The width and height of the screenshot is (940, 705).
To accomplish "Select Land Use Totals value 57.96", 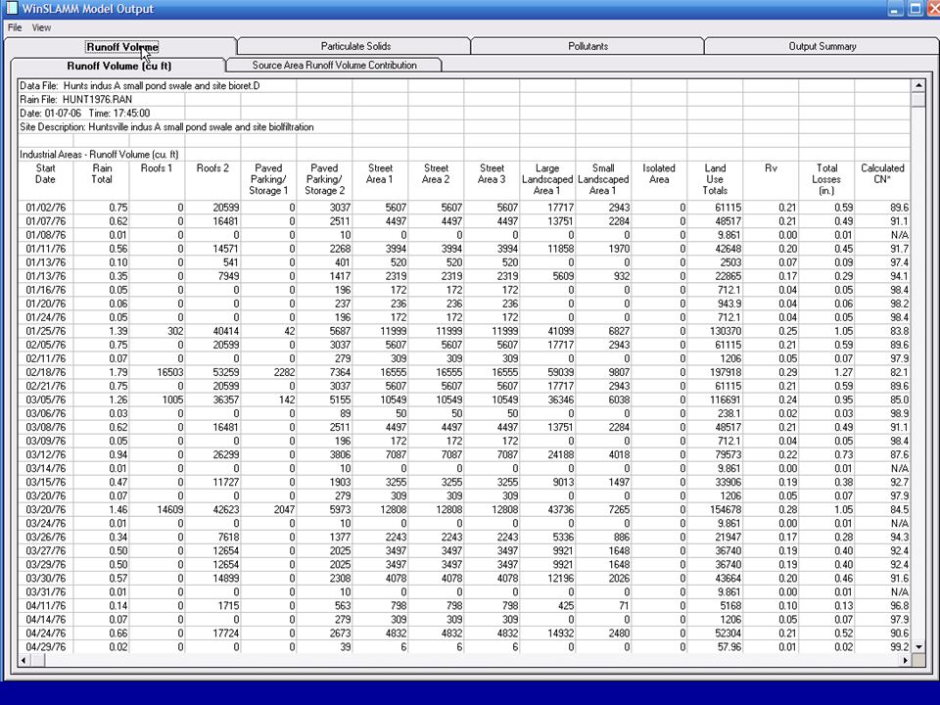I will point(715,647).
